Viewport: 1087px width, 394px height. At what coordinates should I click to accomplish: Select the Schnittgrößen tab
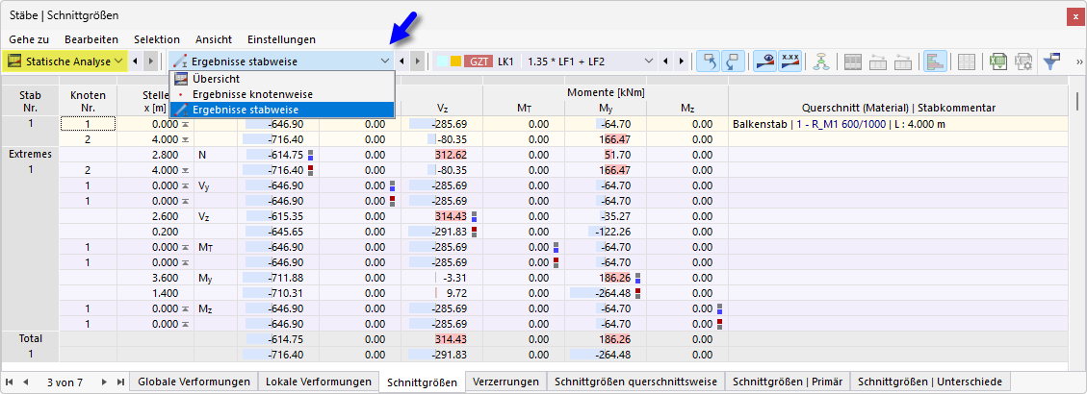(x=422, y=382)
